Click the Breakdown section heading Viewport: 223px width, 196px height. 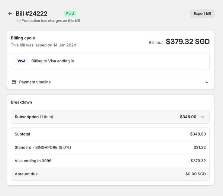click(x=22, y=102)
